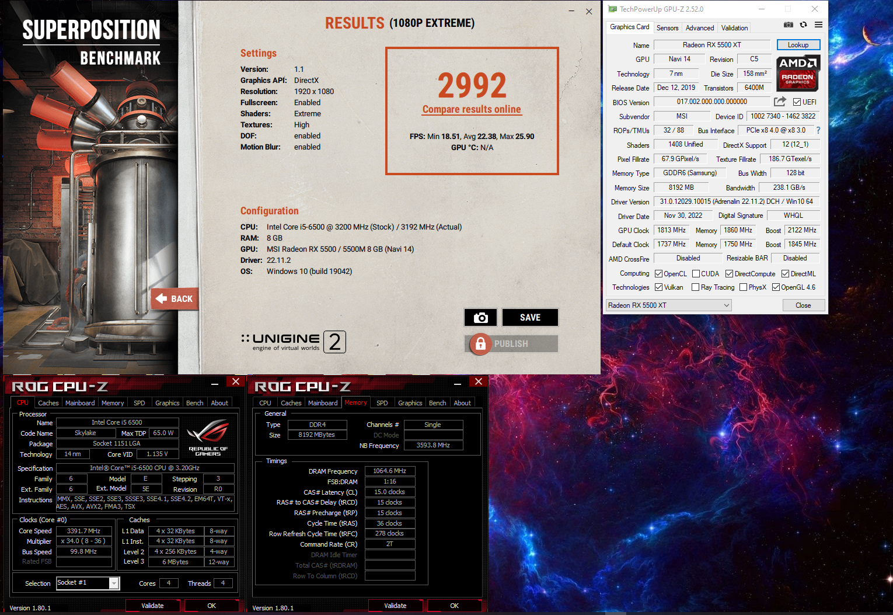Close the Superposition results window
893x615 pixels.
(589, 11)
